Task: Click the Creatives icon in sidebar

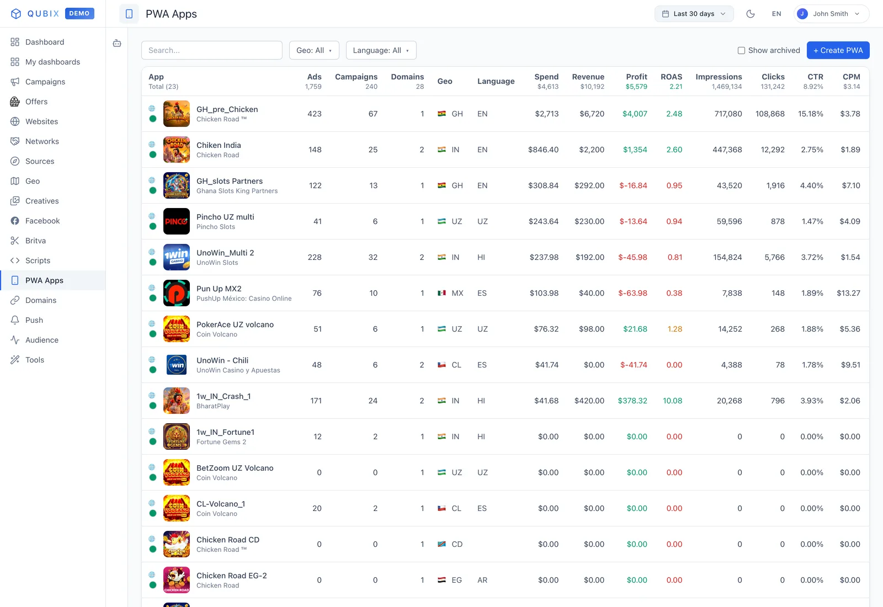Action: (x=15, y=201)
